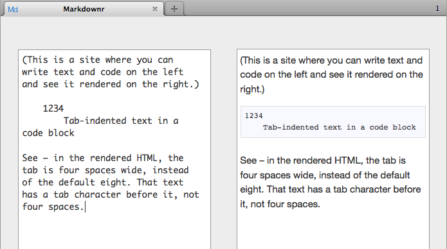This screenshot has height=249, width=447.
Task: Click the rendered paragraph starting "See – in the rendered HTML"
Action: coord(331,182)
